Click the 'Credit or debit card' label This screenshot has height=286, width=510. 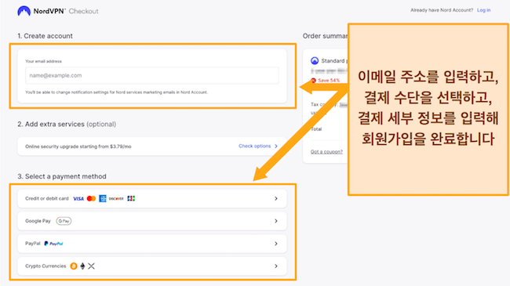[x=47, y=198]
